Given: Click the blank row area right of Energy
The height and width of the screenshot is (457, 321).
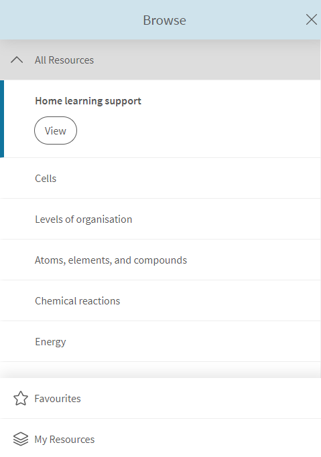Looking at the screenshot, I should (x=193, y=342).
